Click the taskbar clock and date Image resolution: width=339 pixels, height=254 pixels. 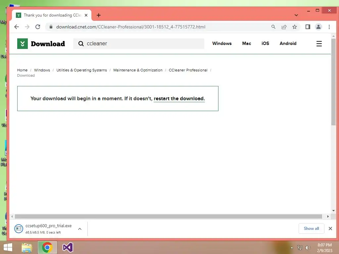[x=324, y=248]
